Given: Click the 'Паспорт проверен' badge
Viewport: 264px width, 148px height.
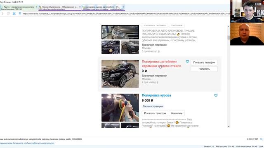Looking at the screenshot, I should (x=153, y=106).
